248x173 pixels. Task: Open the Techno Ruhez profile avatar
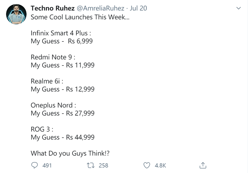(16, 14)
